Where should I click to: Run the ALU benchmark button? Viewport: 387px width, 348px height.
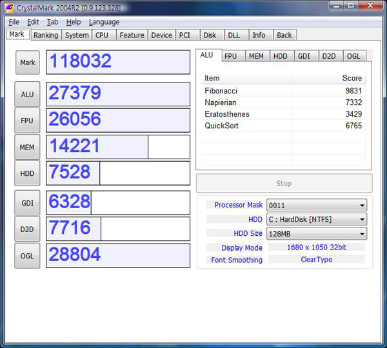click(x=27, y=94)
